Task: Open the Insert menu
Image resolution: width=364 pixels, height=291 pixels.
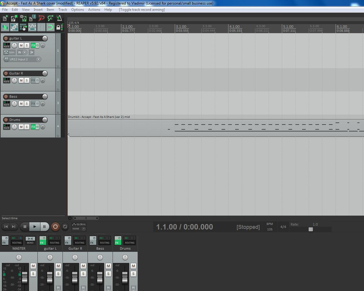Action: 38,9
